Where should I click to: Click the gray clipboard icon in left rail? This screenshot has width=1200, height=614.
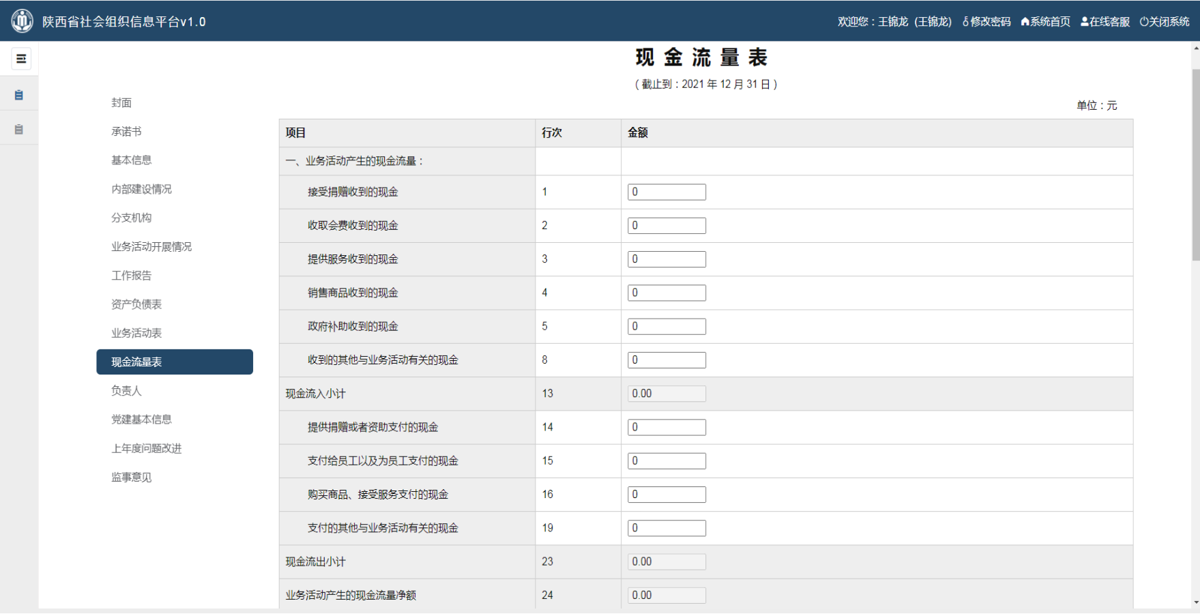(x=19, y=129)
